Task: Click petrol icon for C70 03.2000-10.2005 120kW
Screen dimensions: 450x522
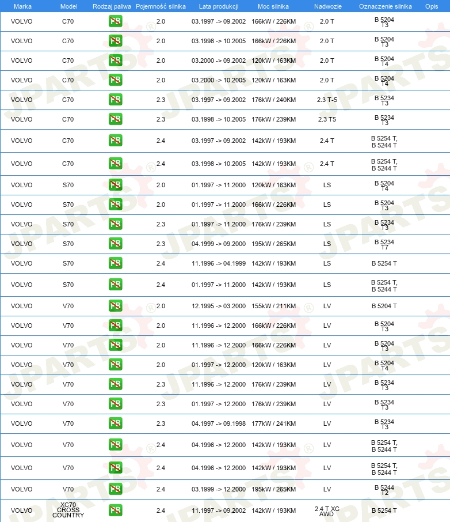Action: 116,80
